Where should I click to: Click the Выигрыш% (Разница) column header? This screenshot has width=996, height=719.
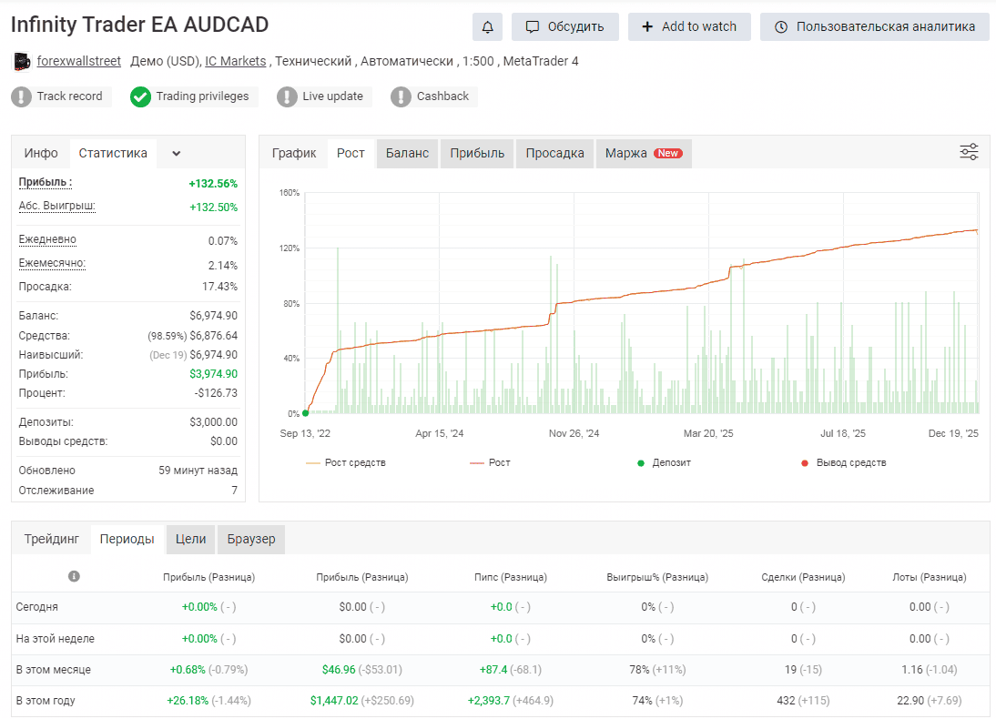click(x=657, y=577)
